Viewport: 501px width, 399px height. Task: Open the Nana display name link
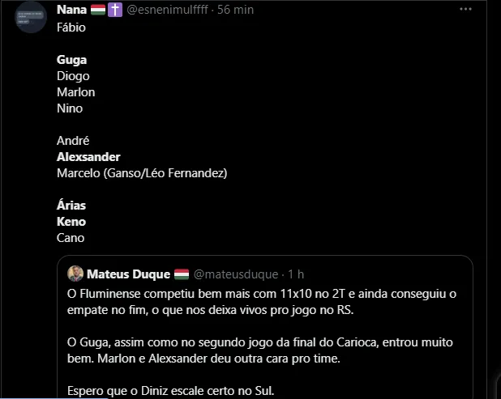click(x=73, y=10)
